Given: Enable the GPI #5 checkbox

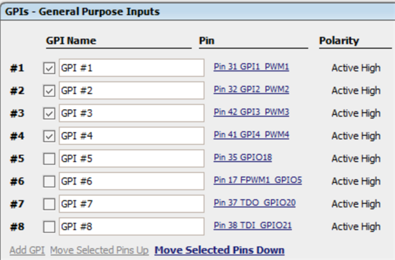Looking at the screenshot, I should (49, 159).
